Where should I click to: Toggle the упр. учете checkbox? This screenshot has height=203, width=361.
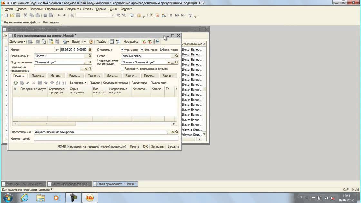coord(122,50)
